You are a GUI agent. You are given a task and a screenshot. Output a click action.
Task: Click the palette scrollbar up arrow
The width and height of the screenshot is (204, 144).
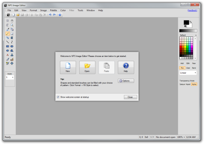(195, 38)
